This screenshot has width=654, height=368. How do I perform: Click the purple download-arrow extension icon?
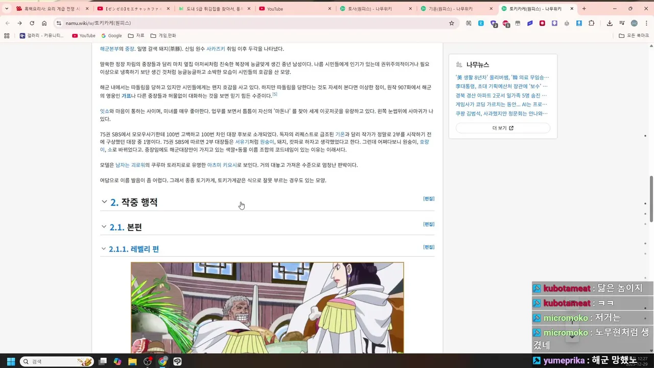point(554,23)
